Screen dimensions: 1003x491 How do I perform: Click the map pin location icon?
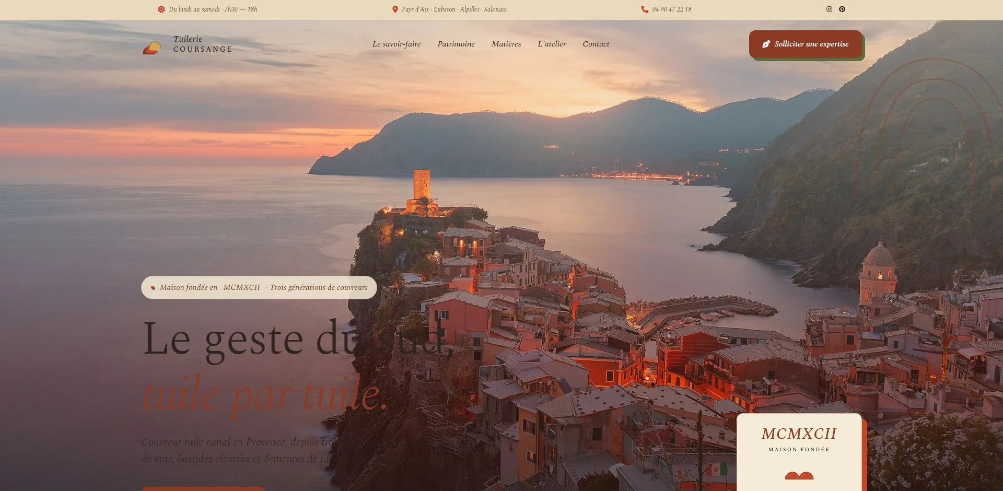click(x=395, y=9)
